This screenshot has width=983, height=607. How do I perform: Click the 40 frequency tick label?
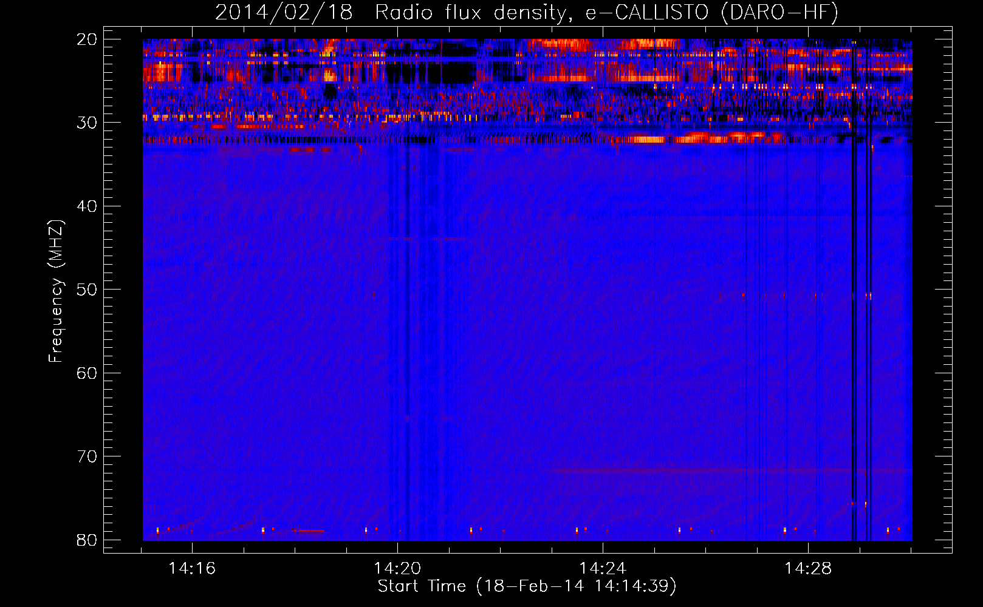click(x=87, y=206)
